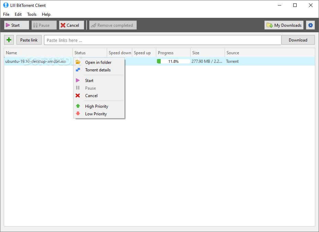The width and height of the screenshot is (319, 232).
Task: Open the Help menu
Action: point(46,14)
